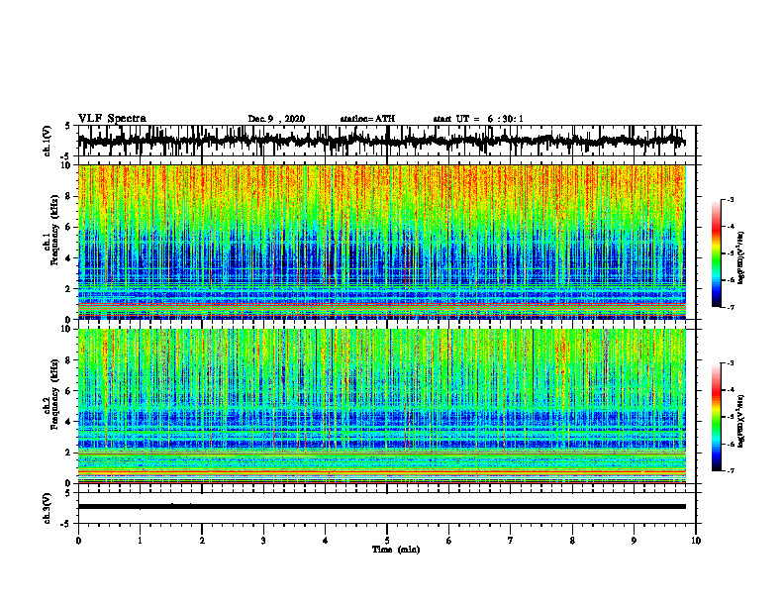Select the date text "Dec. 9 , 2020"
The image size is (784, 606).
[276, 119]
